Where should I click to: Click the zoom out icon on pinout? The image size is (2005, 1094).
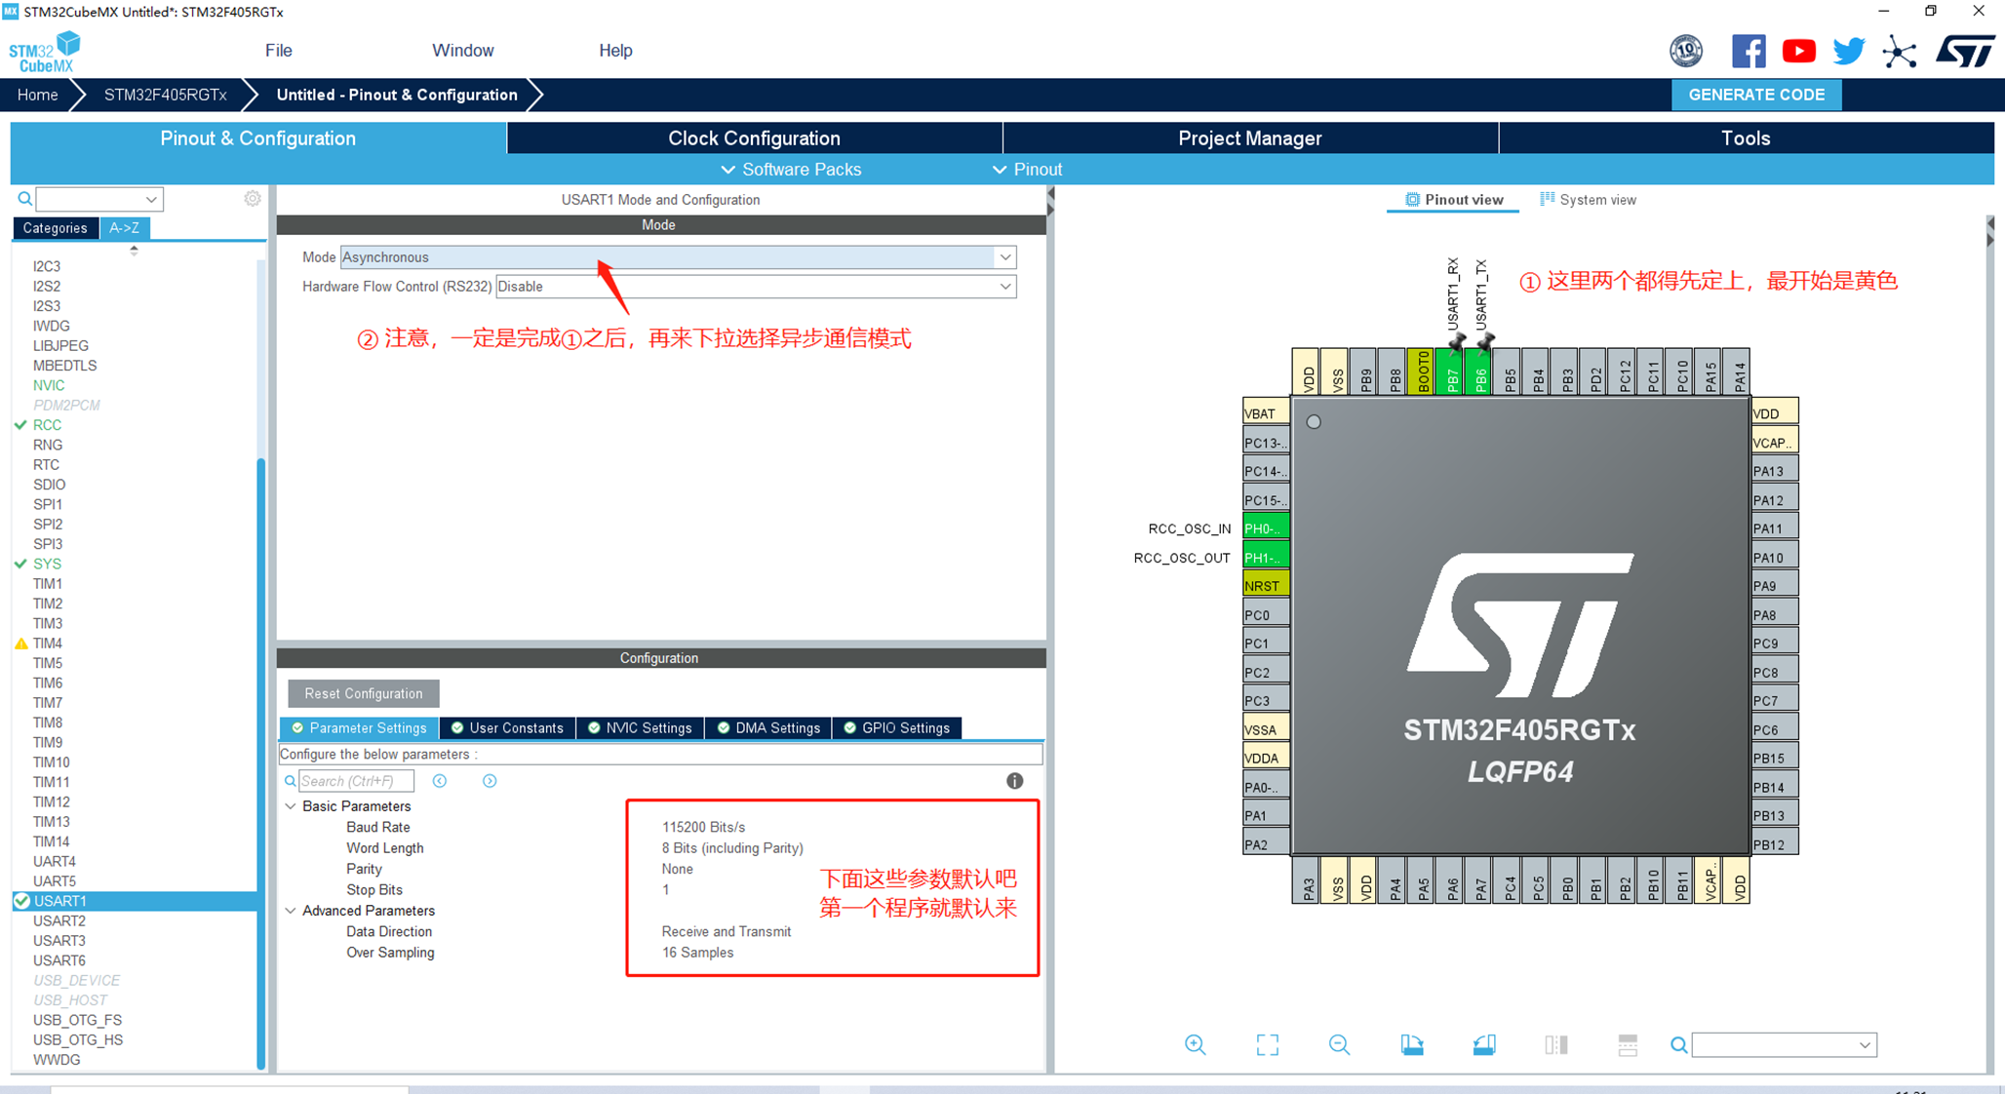click(x=1335, y=1044)
